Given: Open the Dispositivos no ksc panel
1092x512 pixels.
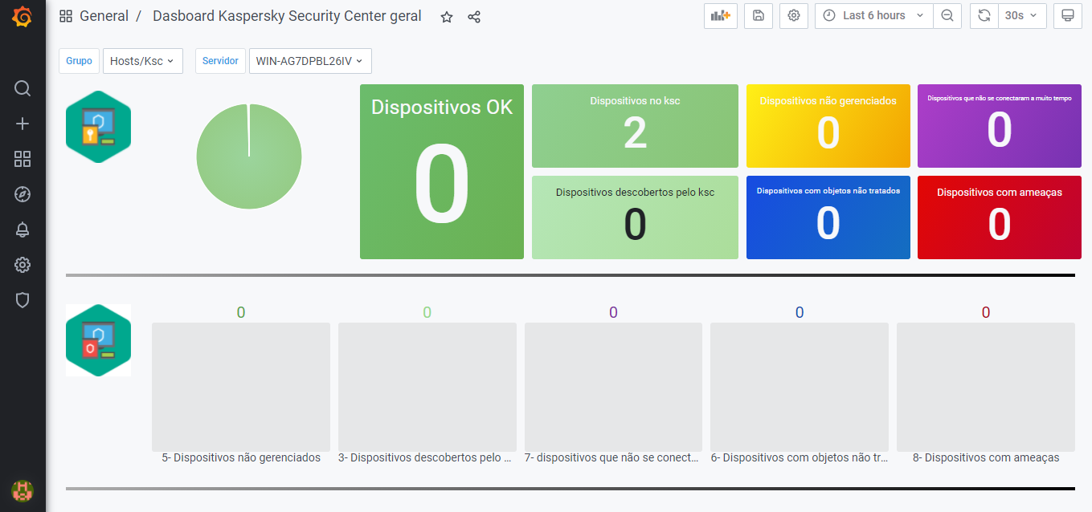Looking at the screenshot, I should tap(635, 126).
